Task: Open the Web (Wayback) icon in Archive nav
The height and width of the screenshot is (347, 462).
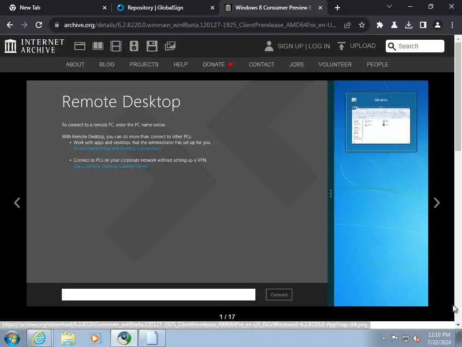Action: click(80, 46)
